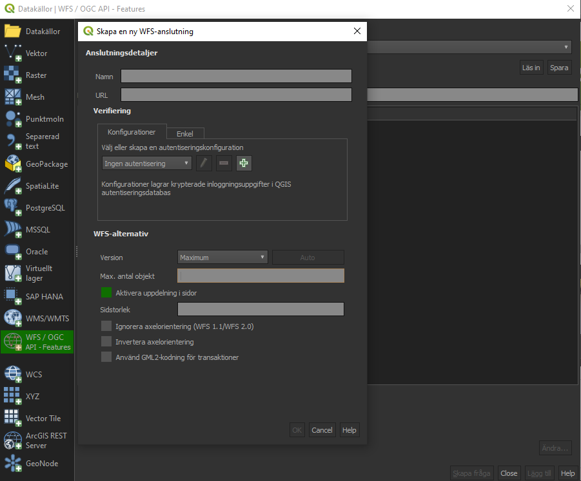581x481 pixels.
Task: Select the PostgreSQL elephant icon
Action: point(13,207)
